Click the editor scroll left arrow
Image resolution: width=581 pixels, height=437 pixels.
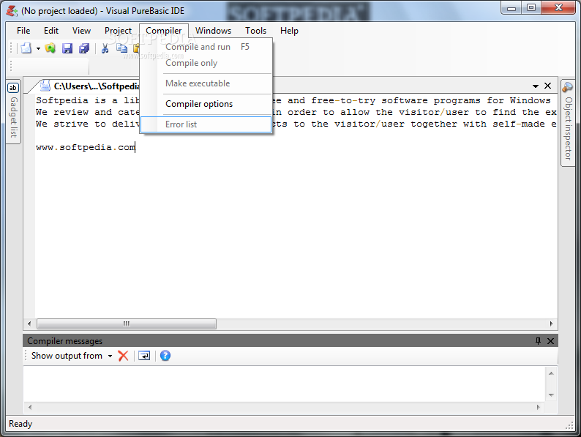[29, 324]
